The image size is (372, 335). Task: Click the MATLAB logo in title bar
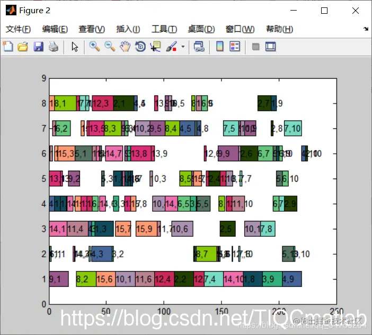pos(11,11)
